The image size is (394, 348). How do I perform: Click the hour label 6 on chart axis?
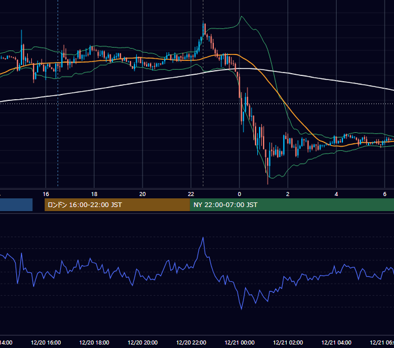click(385, 194)
